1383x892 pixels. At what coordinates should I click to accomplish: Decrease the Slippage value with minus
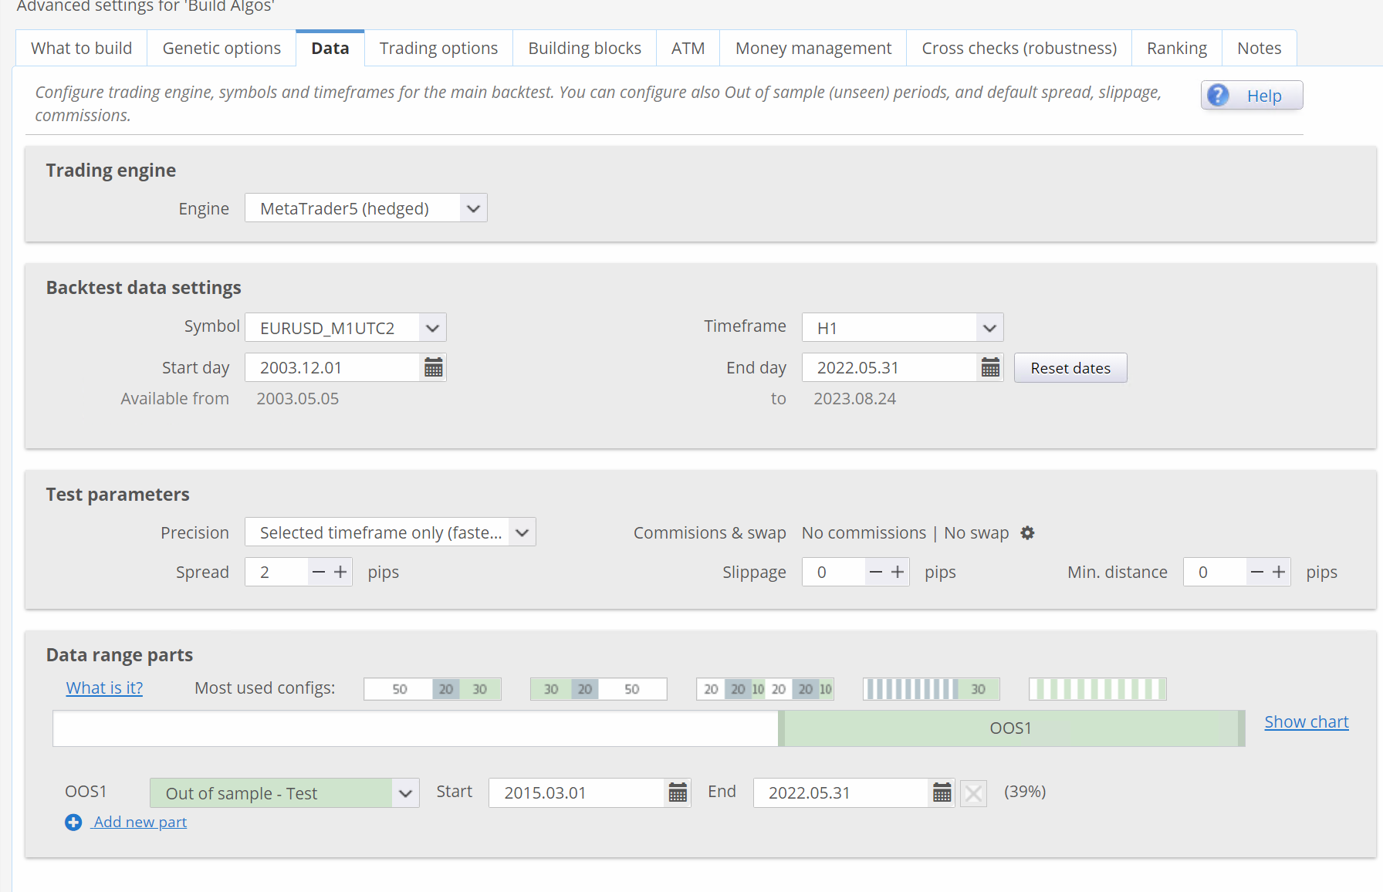(875, 573)
